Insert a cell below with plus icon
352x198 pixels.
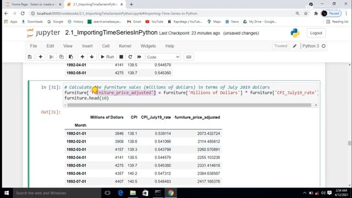(41, 57)
